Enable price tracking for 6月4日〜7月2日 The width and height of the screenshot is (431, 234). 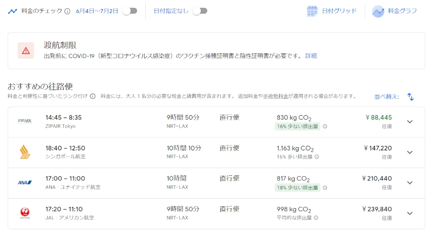(129, 11)
